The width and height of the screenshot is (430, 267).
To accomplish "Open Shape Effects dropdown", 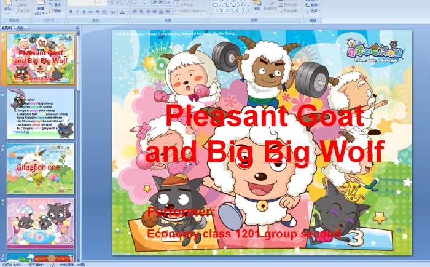I will tap(289, 10).
